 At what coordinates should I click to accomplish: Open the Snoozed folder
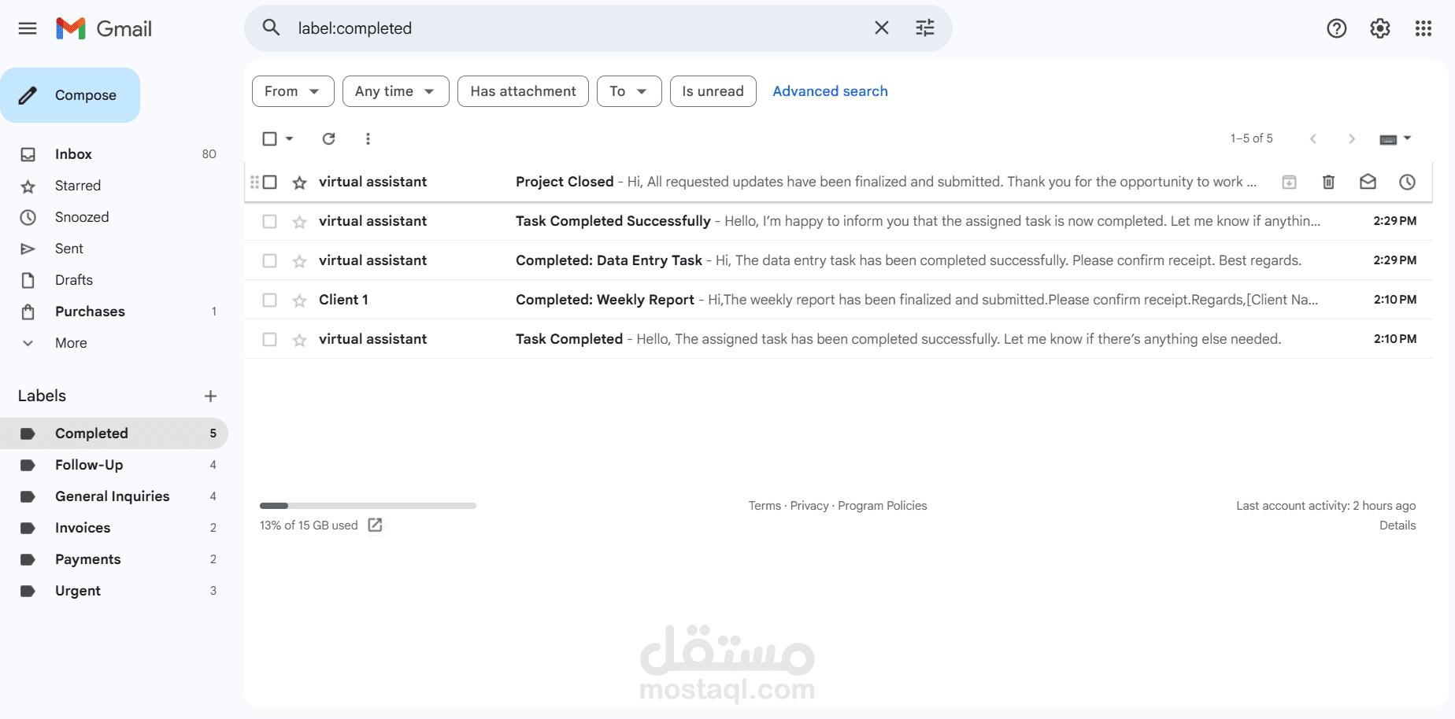[114, 217]
